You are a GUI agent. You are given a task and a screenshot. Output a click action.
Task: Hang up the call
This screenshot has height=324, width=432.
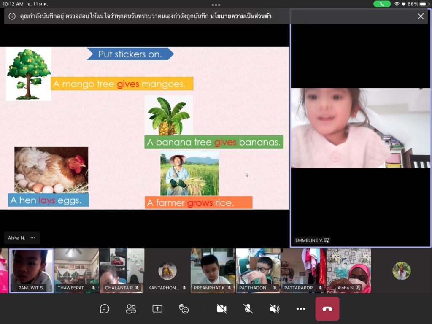tap(327, 309)
